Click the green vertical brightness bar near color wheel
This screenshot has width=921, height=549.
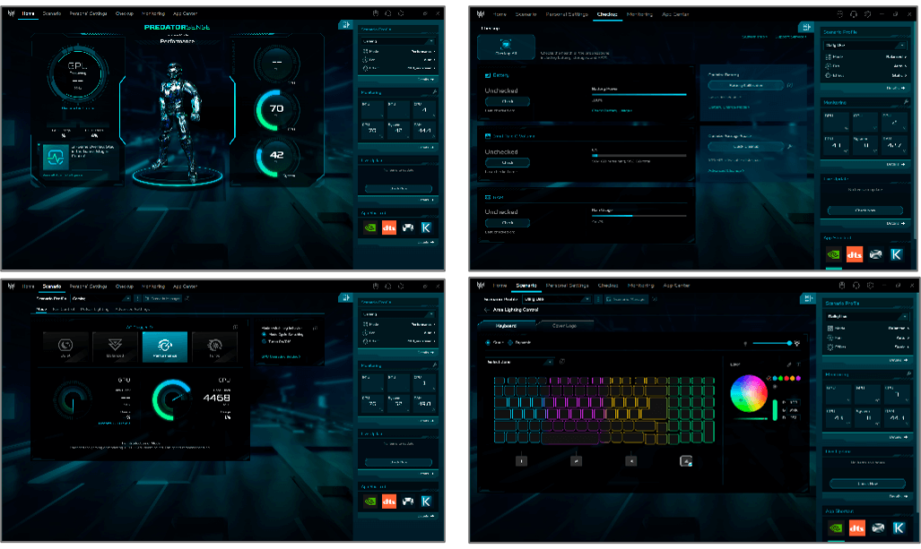[776, 409]
